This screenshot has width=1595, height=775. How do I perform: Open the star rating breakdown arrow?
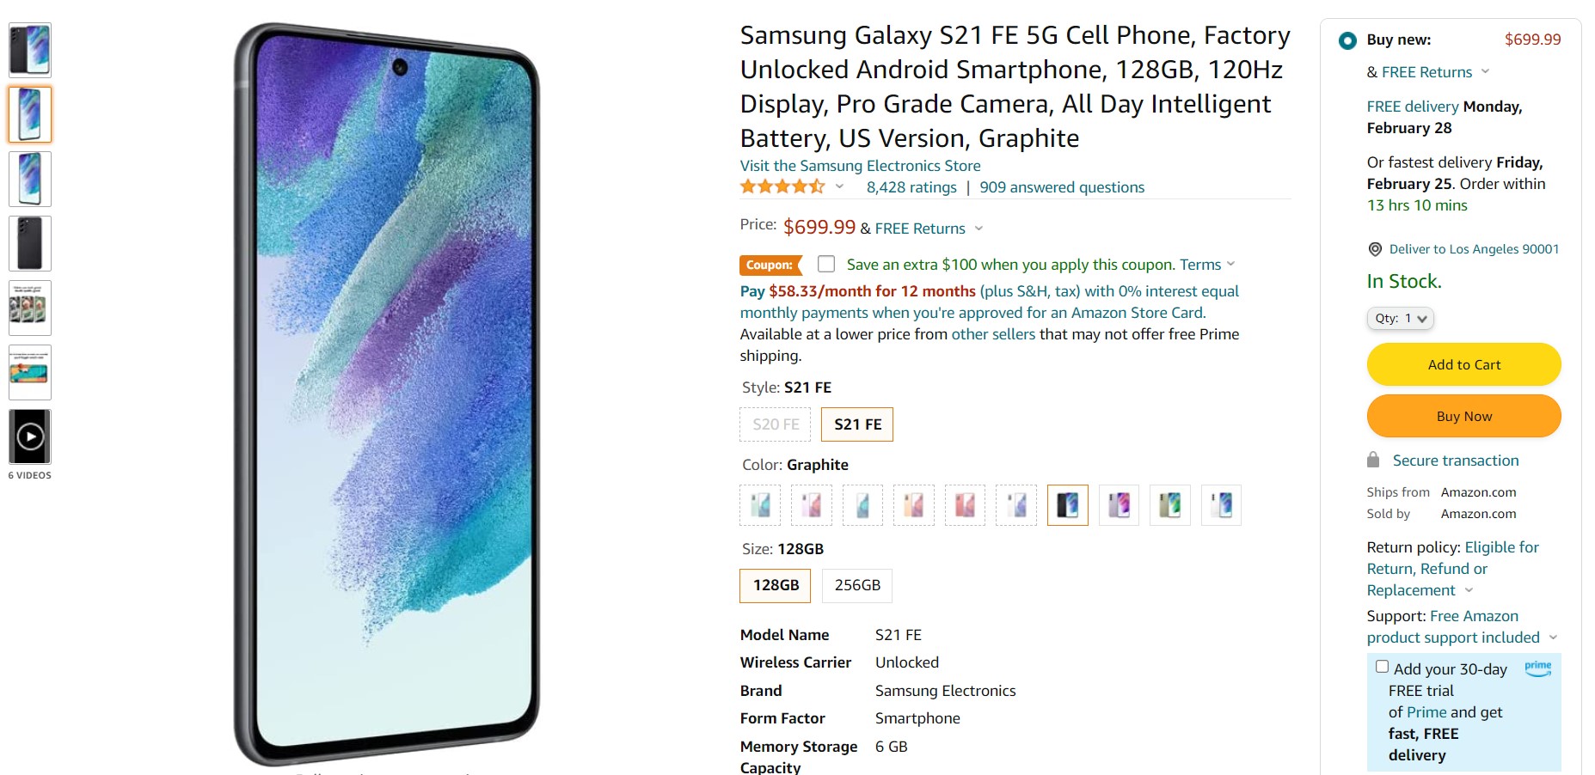click(839, 187)
